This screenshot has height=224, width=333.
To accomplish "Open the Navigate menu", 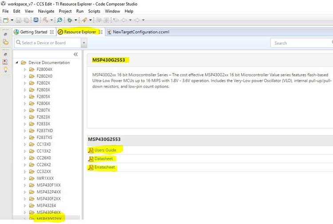I will click(x=46, y=11).
